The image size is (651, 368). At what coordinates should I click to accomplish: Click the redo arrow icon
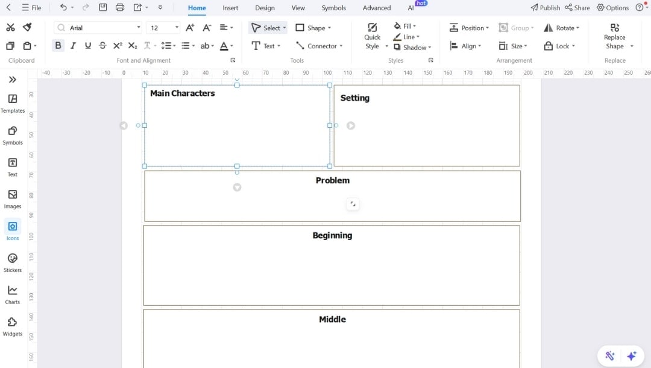tap(86, 7)
